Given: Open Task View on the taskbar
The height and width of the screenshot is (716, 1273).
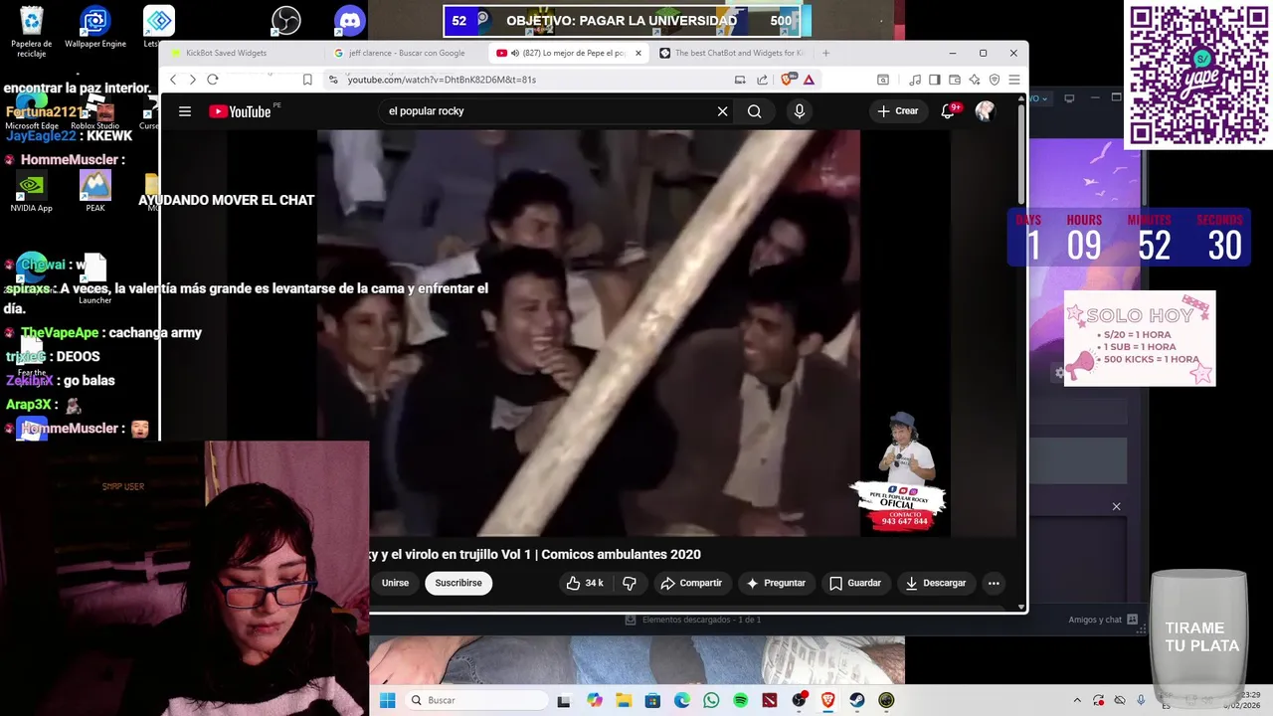Looking at the screenshot, I should [x=564, y=700].
